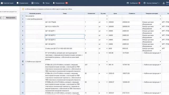Select the ЩУ-120.ГРЩ(В) product cell

click(x=65, y=23)
